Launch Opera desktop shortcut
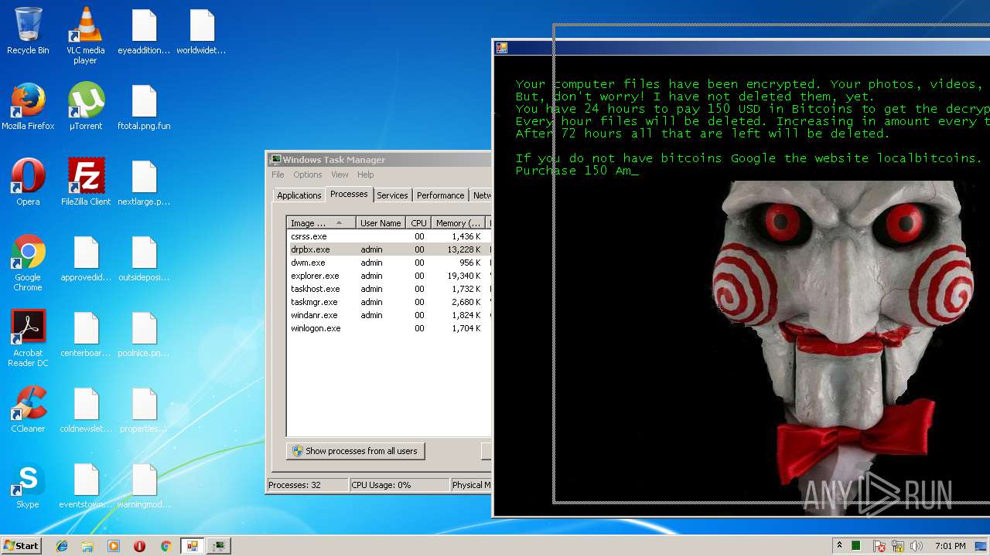 28,182
